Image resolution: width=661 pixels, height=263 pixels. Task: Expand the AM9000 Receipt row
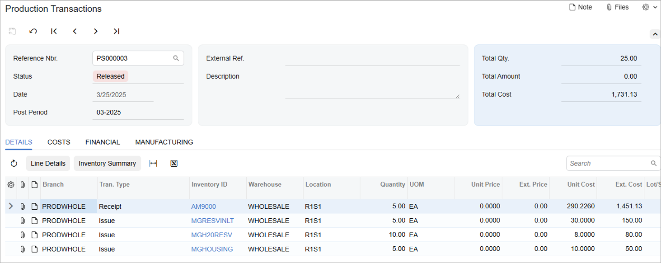(11, 207)
